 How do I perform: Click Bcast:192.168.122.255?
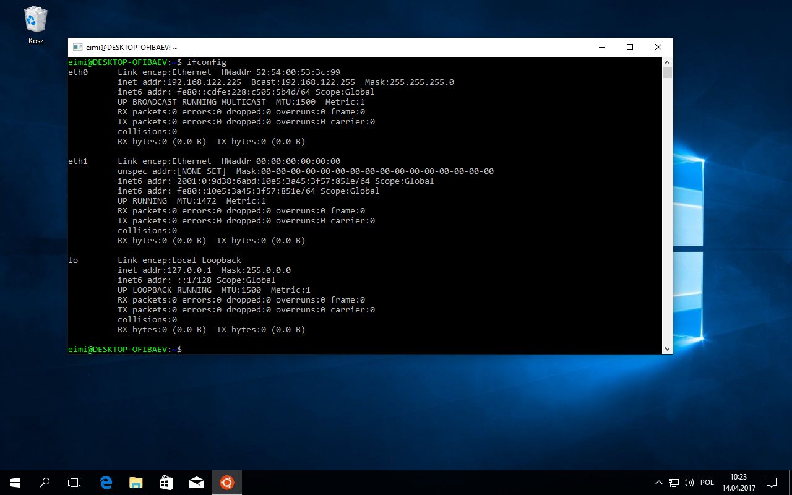coord(303,82)
